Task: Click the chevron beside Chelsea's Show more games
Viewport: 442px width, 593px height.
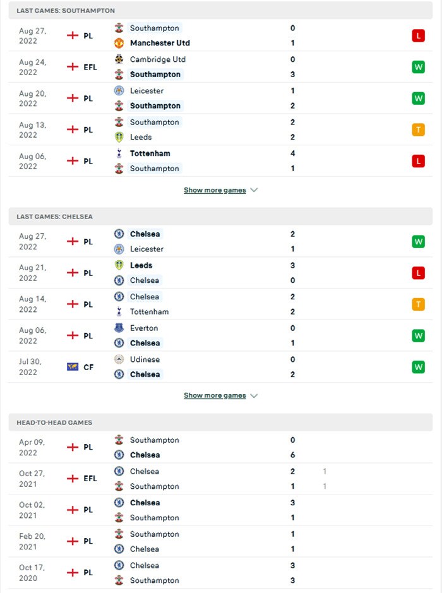Action: 254,396
